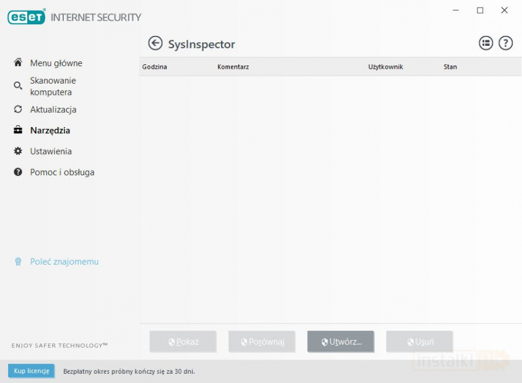Sort by the Godzina column header
Viewport: 522px width, 383px height.
[x=155, y=67]
